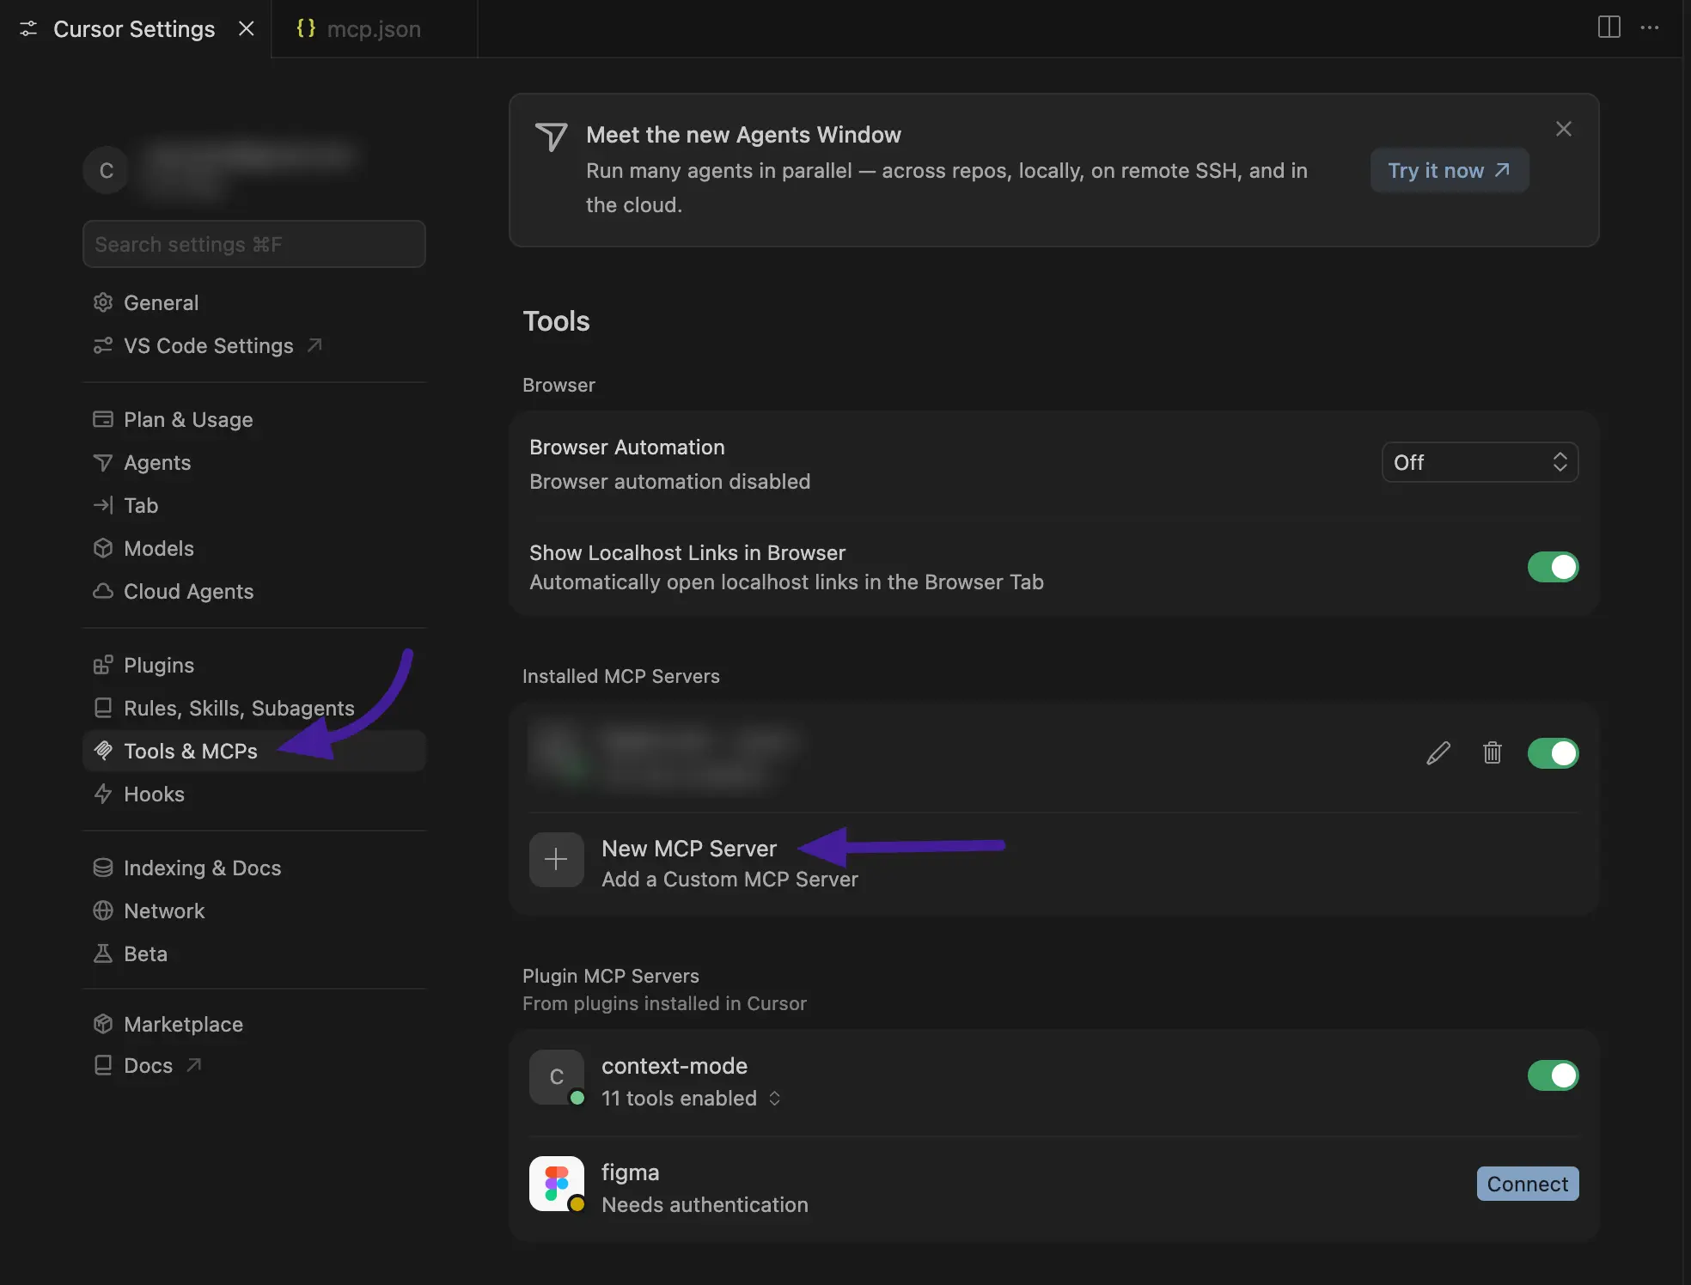1691x1285 pixels.
Task: Click the settings sliders icon on Cursor Settings tab
Action: pyautogui.click(x=28, y=29)
